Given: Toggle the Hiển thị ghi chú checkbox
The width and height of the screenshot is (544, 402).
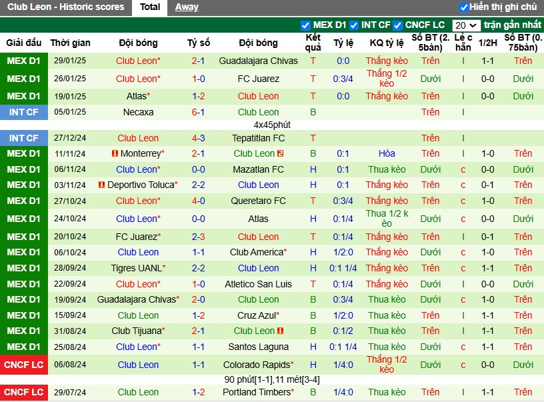Looking at the screenshot, I should tap(464, 7).
